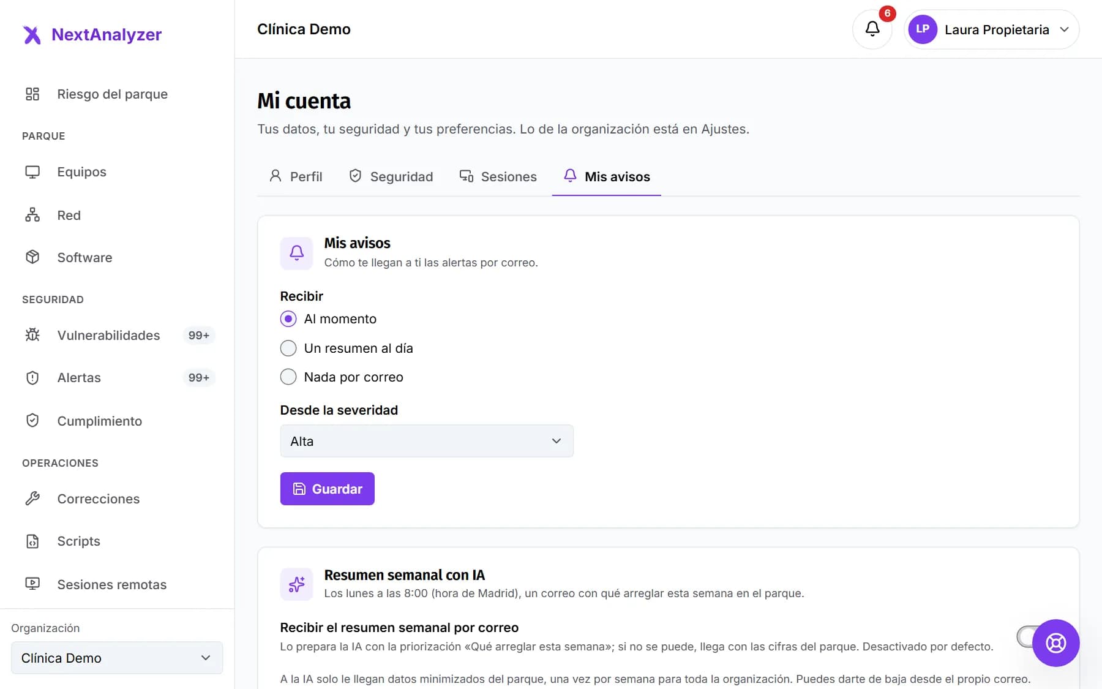
Task: Select Un resumen al día option
Action: [x=288, y=348]
